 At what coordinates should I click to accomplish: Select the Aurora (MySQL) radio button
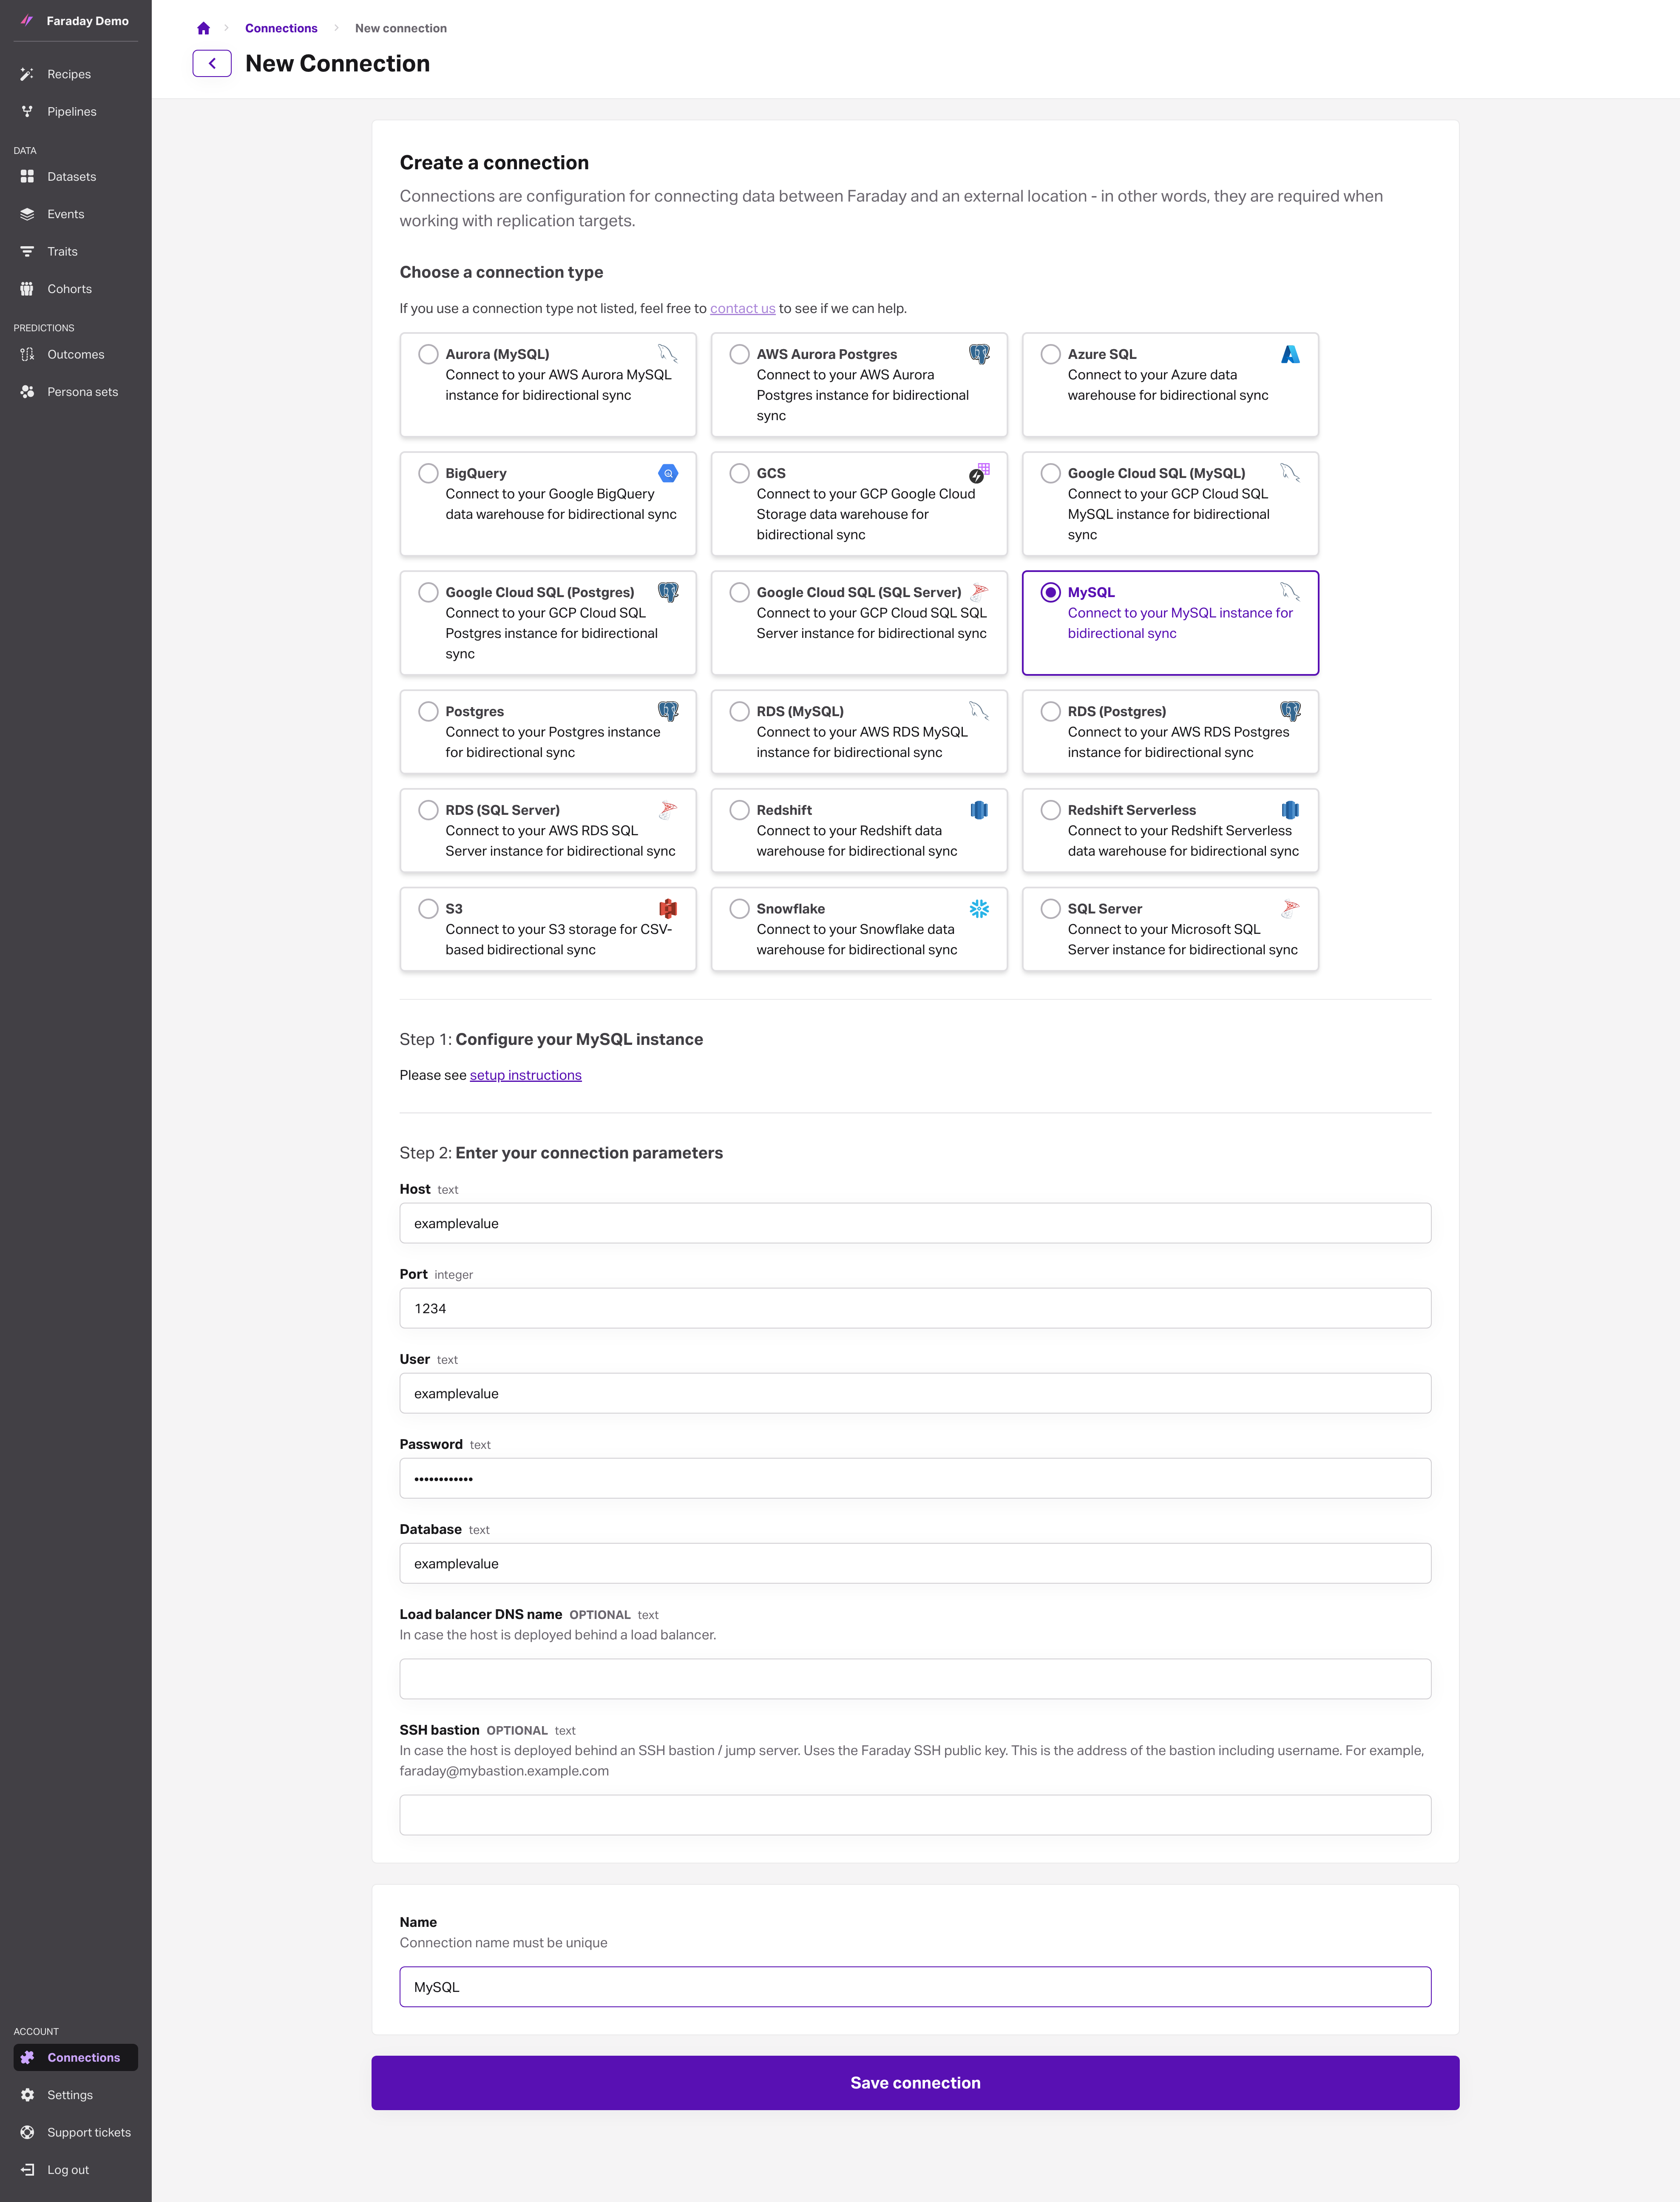click(428, 354)
